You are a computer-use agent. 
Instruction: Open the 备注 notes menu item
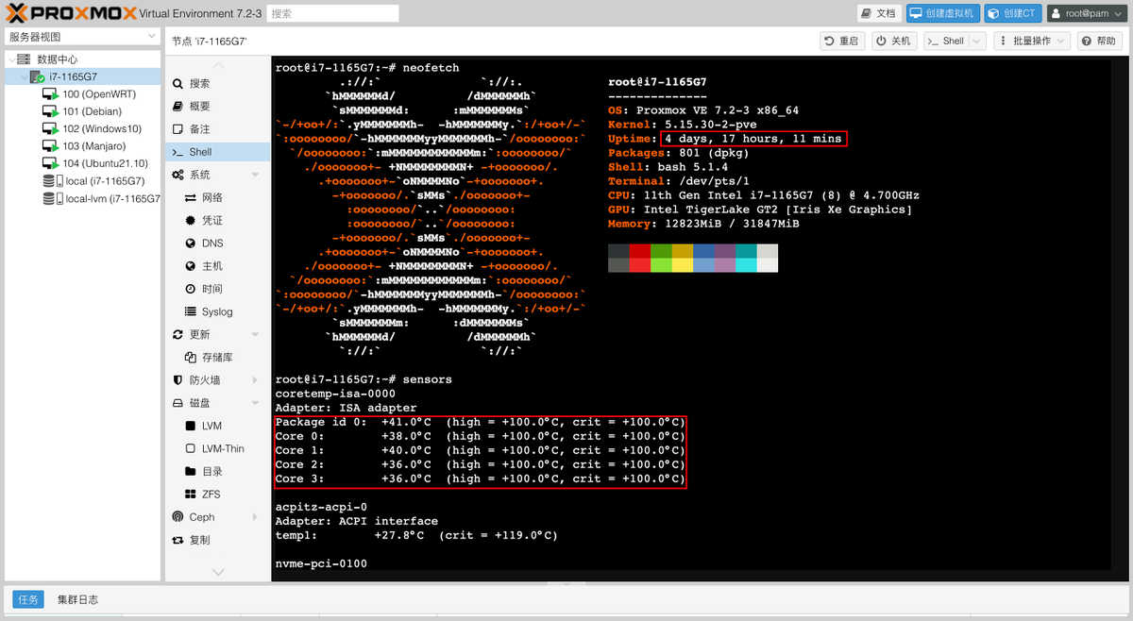coord(217,128)
